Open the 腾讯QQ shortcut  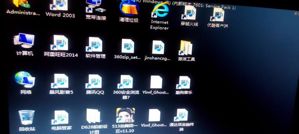point(94,81)
